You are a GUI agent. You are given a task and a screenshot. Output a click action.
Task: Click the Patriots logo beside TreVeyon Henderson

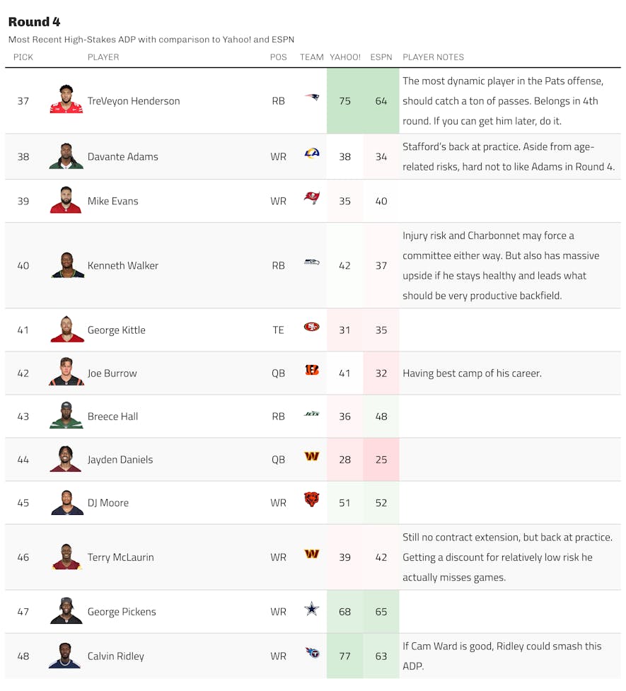tap(312, 97)
